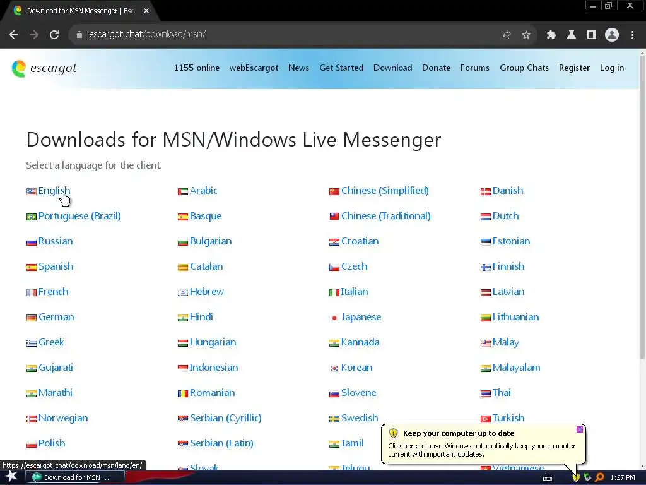This screenshot has height=485, width=646.
Task: Select Chinese (Simplified) link
Action: pyautogui.click(x=385, y=191)
